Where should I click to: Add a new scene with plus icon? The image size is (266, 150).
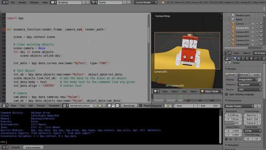124,2
